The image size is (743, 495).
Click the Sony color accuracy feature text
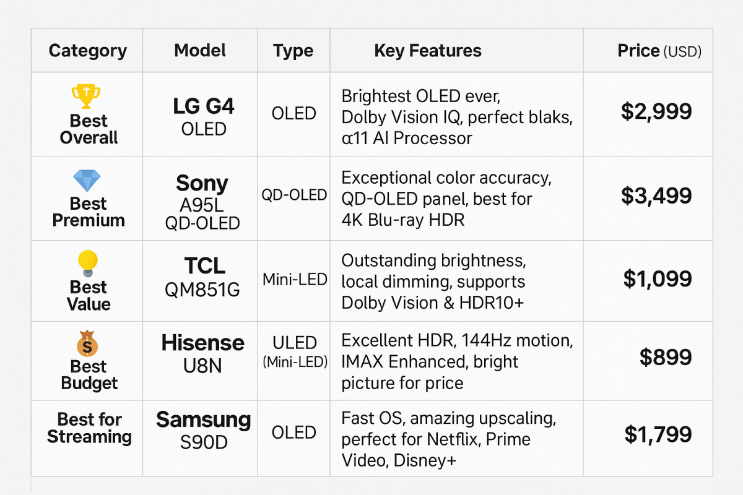coord(446,178)
